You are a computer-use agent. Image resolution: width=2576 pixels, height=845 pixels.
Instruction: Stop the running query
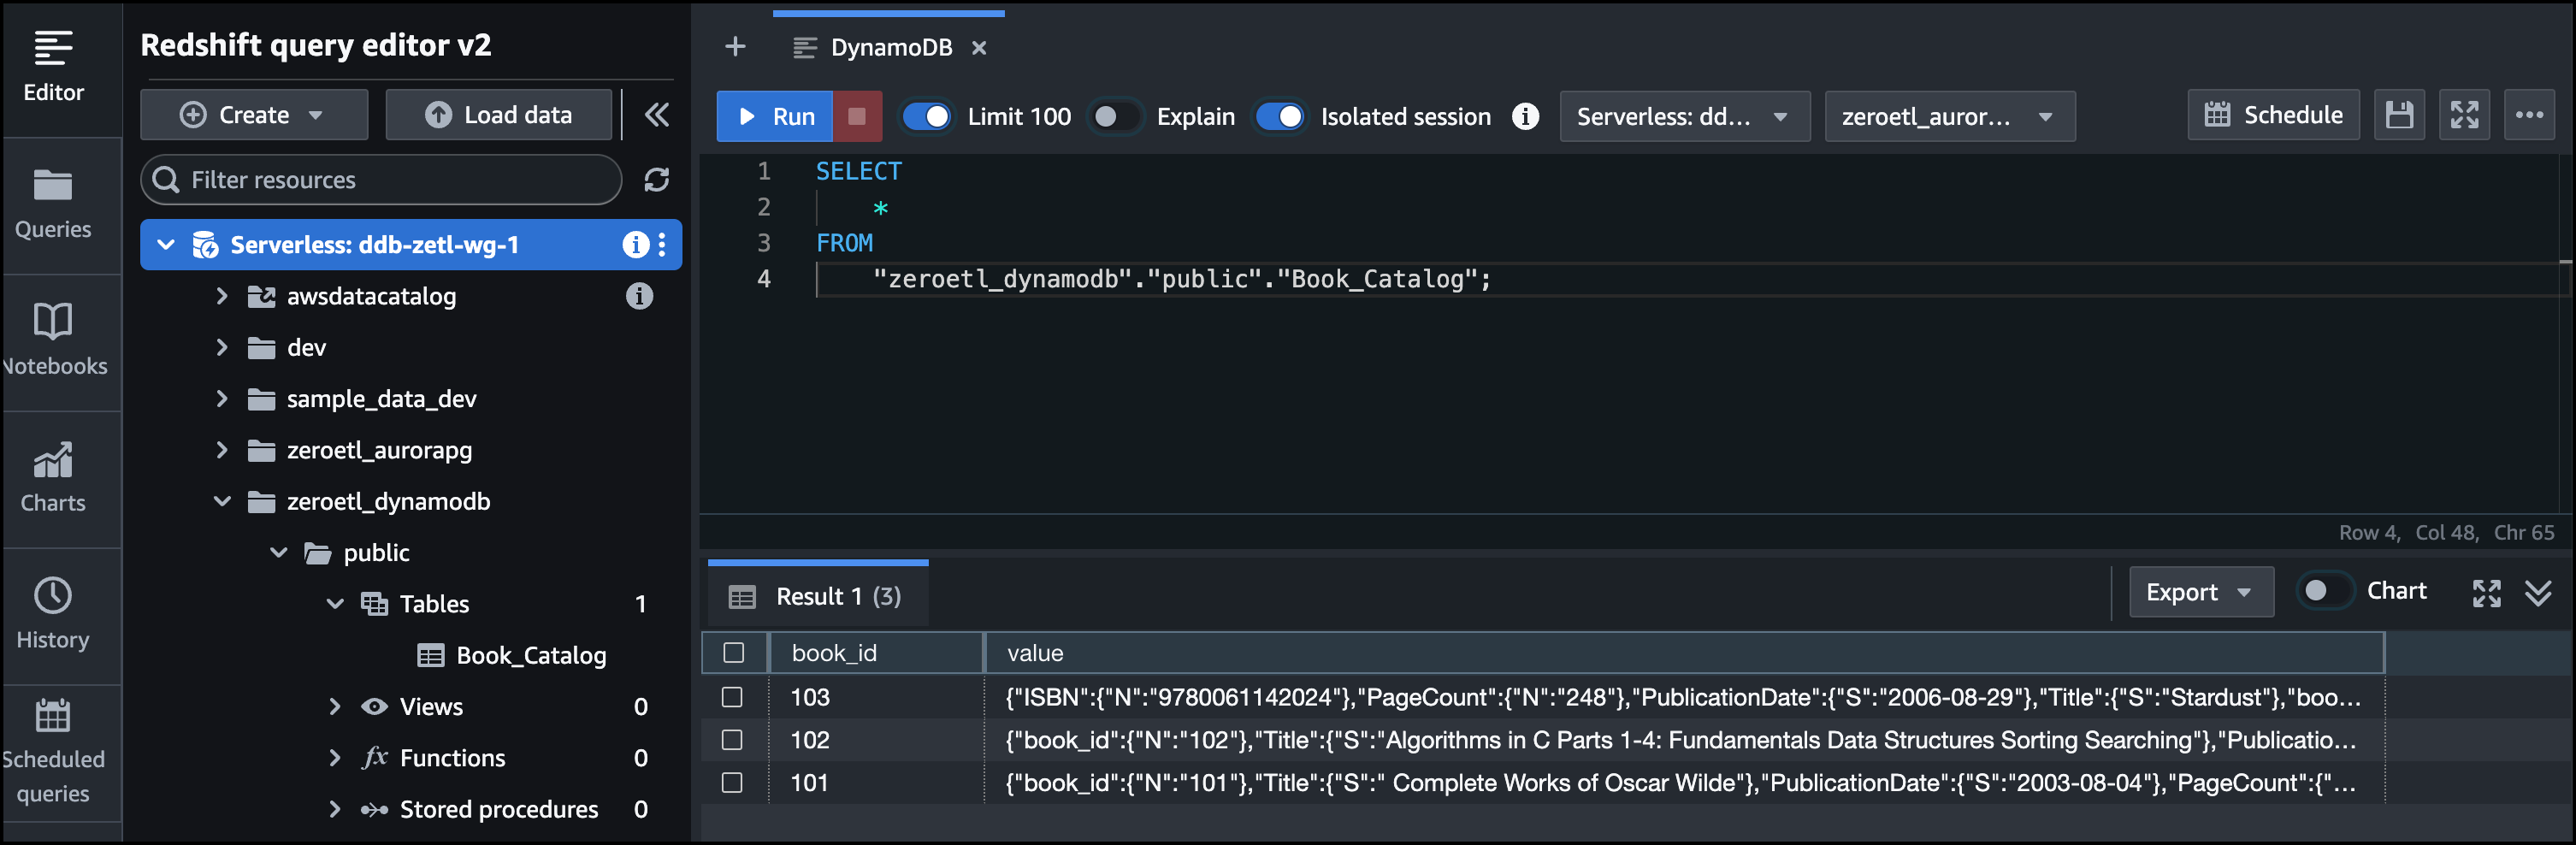click(857, 116)
